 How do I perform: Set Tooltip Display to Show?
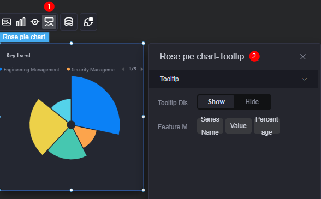click(216, 102)
